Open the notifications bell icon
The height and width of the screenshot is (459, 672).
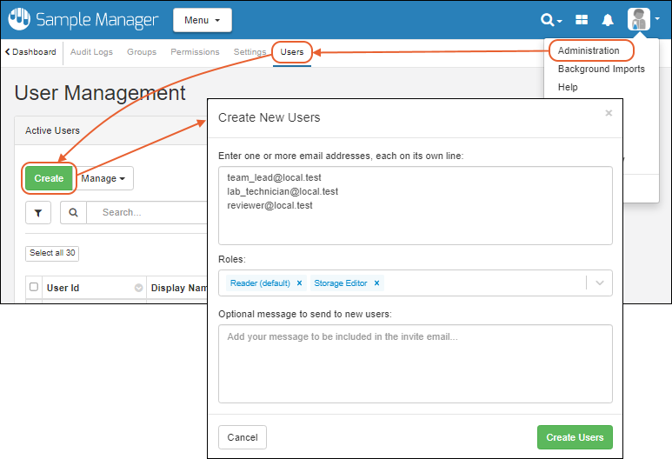[x=608, y=20]
